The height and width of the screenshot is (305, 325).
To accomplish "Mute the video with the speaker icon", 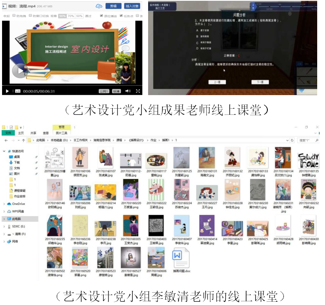I will coord(128,91).
